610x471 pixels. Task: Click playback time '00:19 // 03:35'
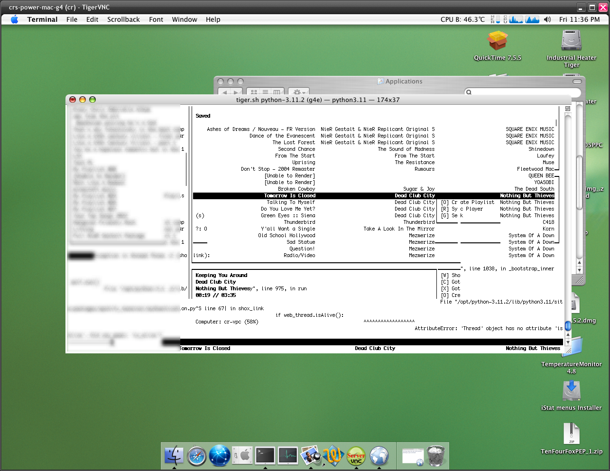coord(215,295)
